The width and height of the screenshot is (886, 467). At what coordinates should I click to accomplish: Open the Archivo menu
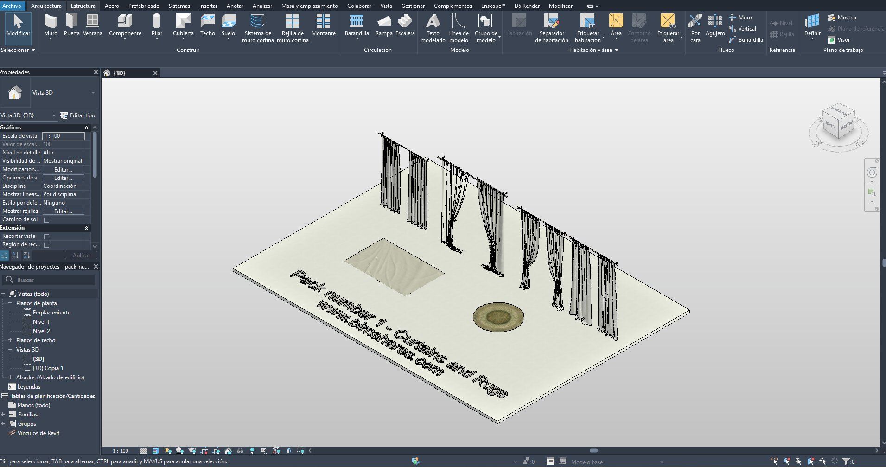pyautogui.click(x=12, y=6)
